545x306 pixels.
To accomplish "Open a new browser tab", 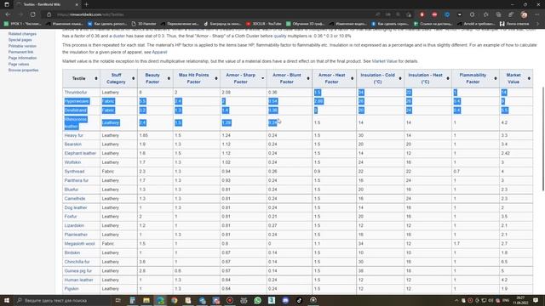I will tap(86, 4).
